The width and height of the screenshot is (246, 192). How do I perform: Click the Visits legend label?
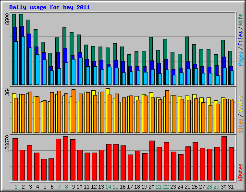coord(240,104)
